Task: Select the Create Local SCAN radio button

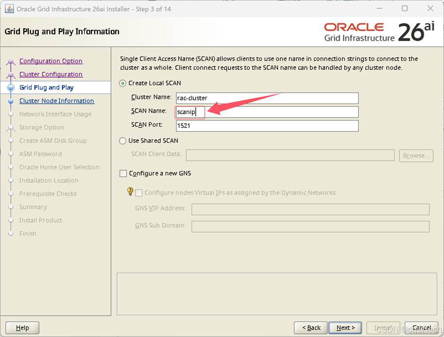Action: pos(122,83)
